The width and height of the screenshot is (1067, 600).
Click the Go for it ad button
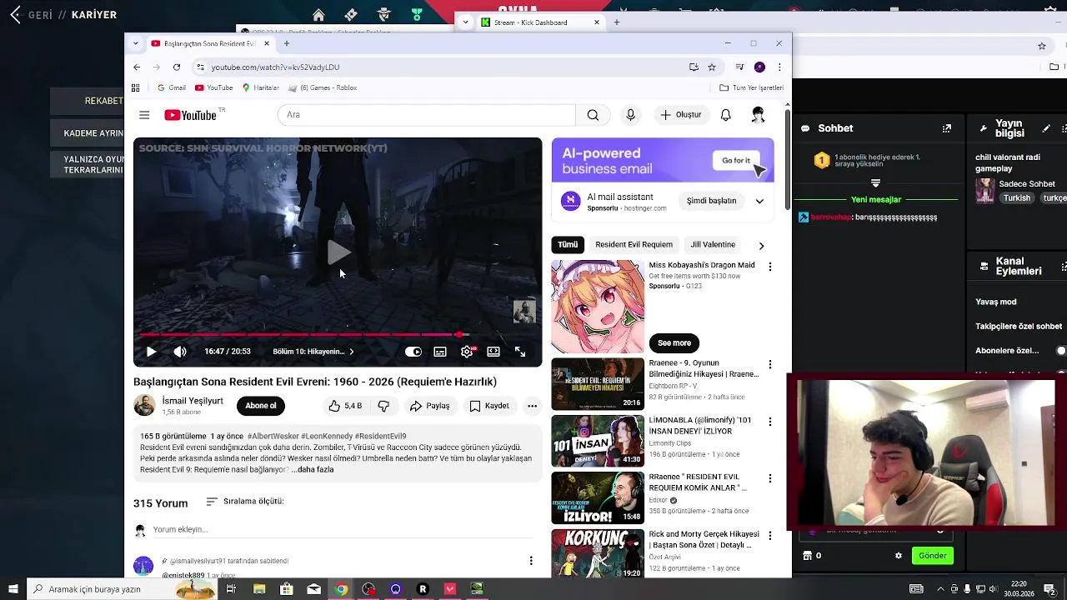[x=736, y=160]
